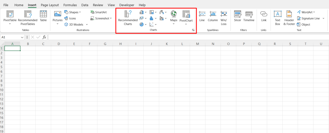Select column T by its header
The height and width of the screenshot is (133, 329).
click(x=306, y=44)
